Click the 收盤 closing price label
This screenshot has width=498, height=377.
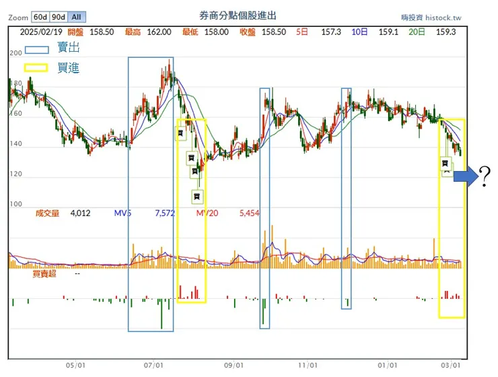pyautogui.click(x=248, y=32)
